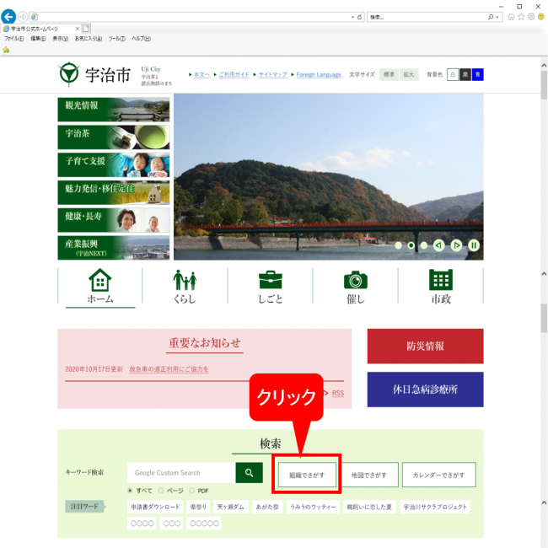Image resolution: width=548 pixels, height=548 pixels.
Task: Click the 組織でさがす button
Action: point(307,475)
